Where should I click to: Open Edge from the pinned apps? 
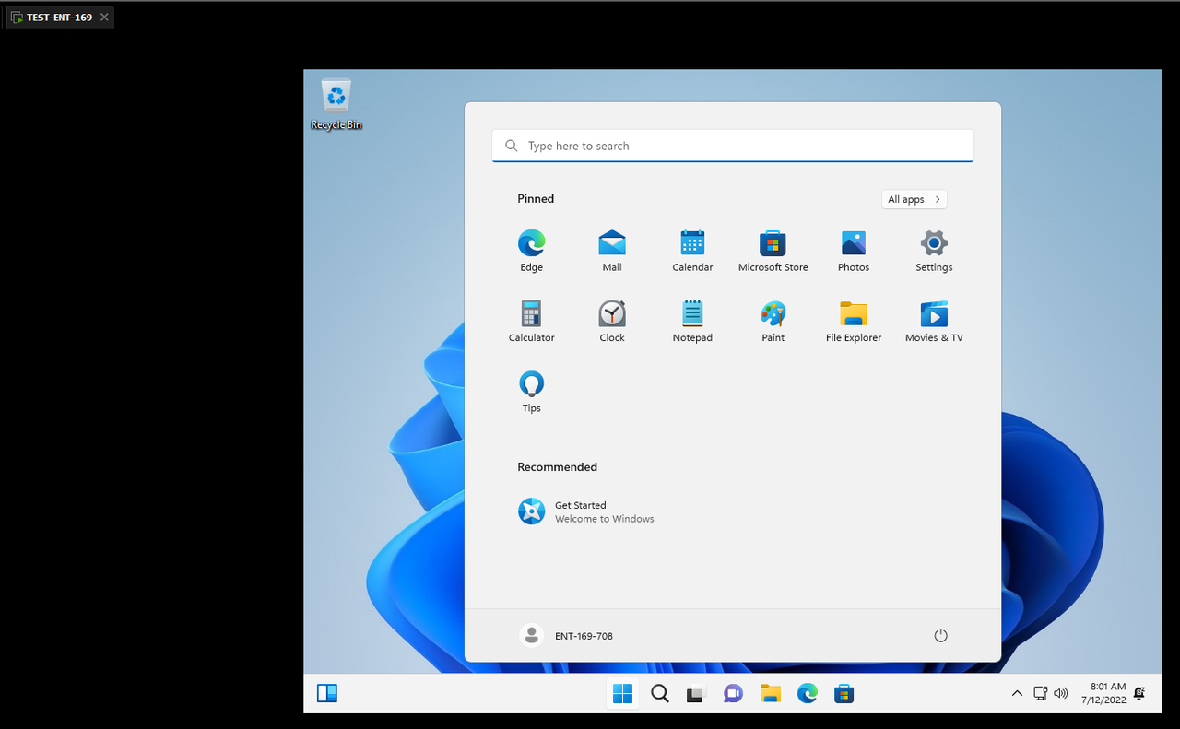[531, 251]
